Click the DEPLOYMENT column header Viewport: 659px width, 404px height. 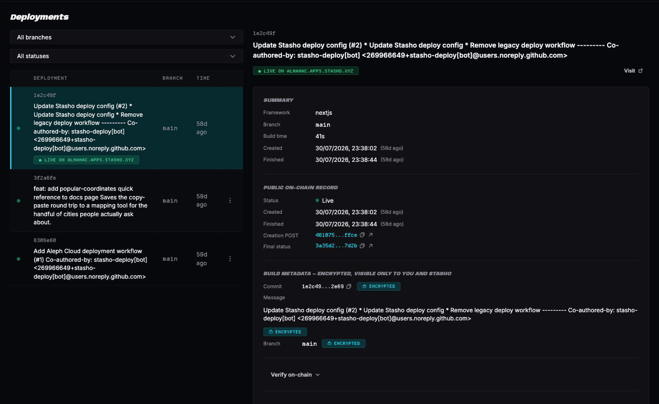50,78
